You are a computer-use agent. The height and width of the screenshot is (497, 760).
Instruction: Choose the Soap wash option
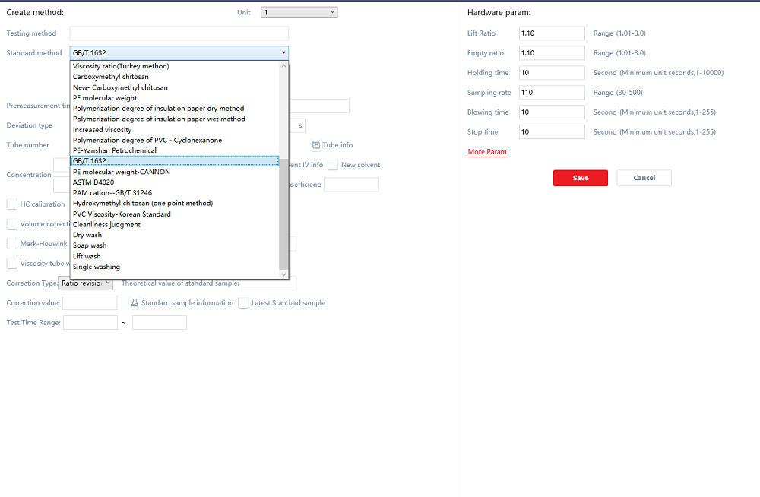[x=90, y=245]
